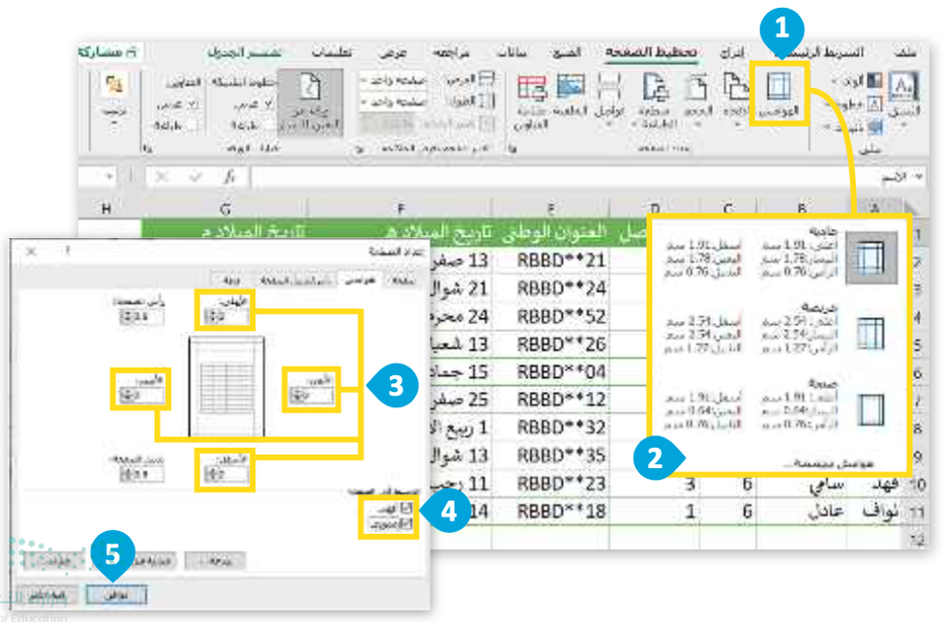This screenshot has height=622, width=945.
Task: Open the Name Box dropdown arrow
Action: pos(109,177)
